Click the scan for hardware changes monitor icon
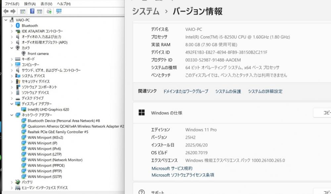The image size is (331, 194). 59,11
